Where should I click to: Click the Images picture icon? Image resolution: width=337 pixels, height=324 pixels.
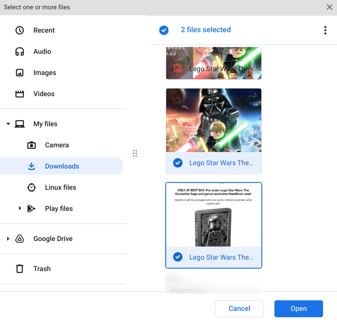(19, 73)
